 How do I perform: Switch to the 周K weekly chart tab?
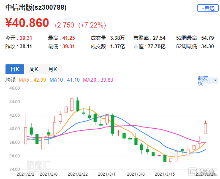pyautogui.click(x=34, y=69)
